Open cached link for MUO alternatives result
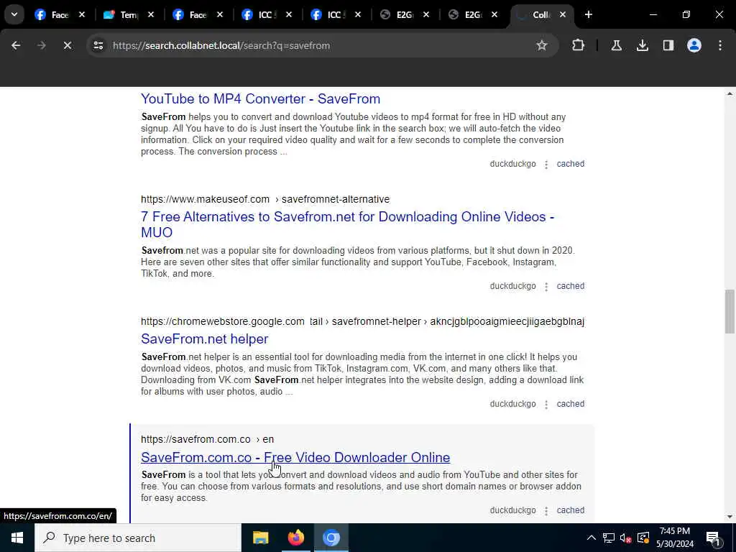This screenshot has height=552, width=736. pyautogui.click(x=570, y=286)
